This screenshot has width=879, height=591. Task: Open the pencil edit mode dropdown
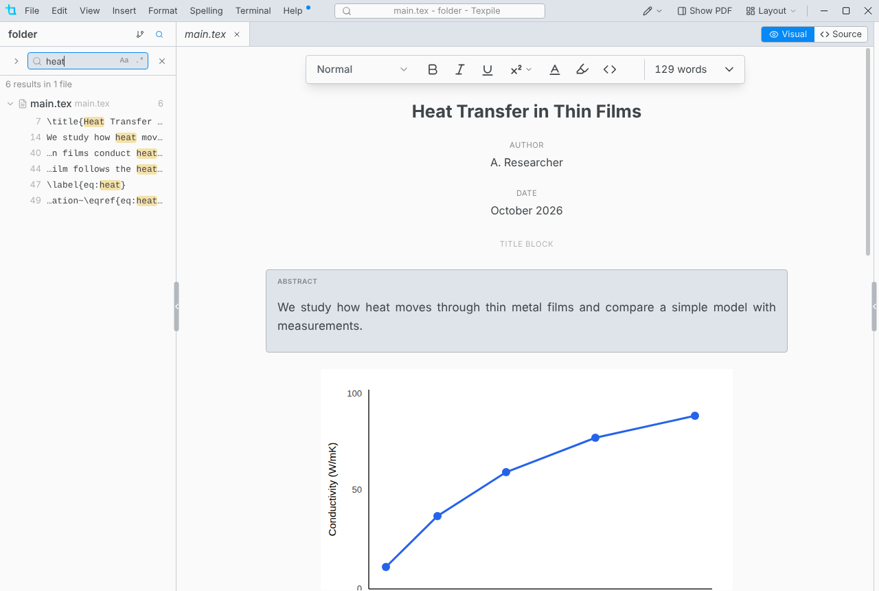pyautogui.click(x=652, y=11)
